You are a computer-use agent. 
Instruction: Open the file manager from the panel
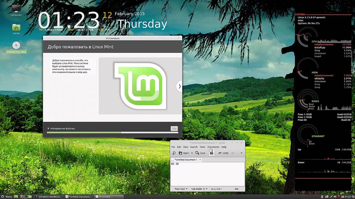coord(30,197)
